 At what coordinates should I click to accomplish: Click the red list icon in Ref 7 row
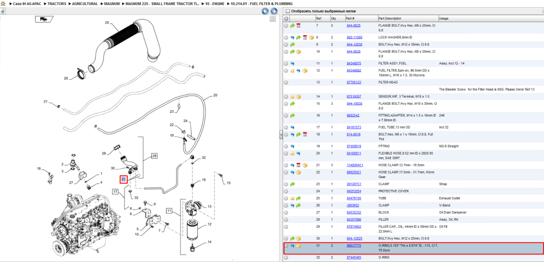click(x=298, y=25)
